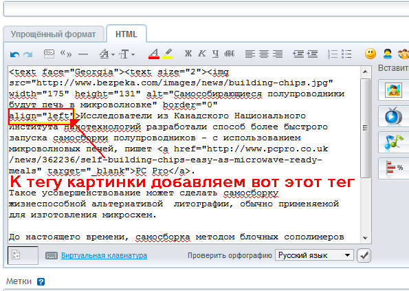Click the small document icon box
409x291 pixels.
point(23,255)
